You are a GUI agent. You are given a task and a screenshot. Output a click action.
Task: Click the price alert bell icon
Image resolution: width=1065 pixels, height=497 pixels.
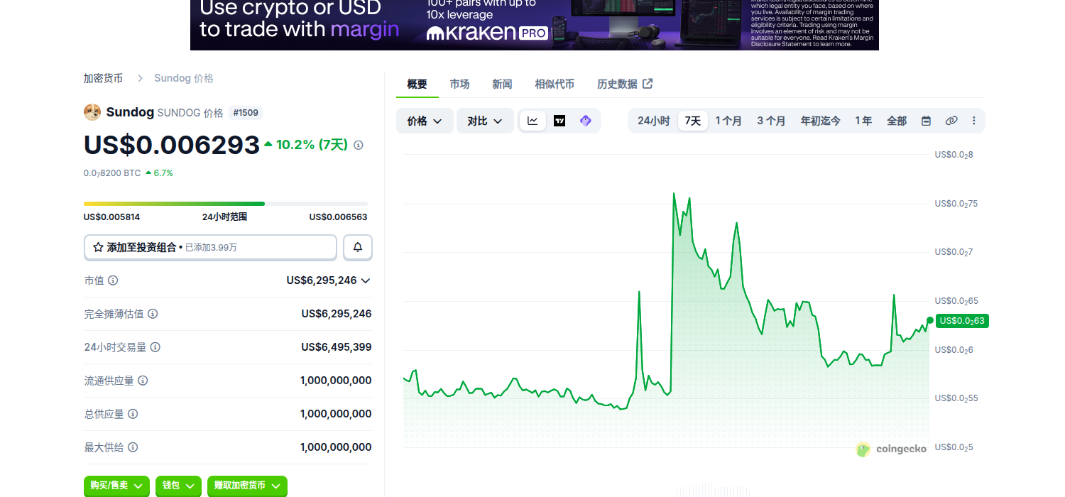(358, 247)
